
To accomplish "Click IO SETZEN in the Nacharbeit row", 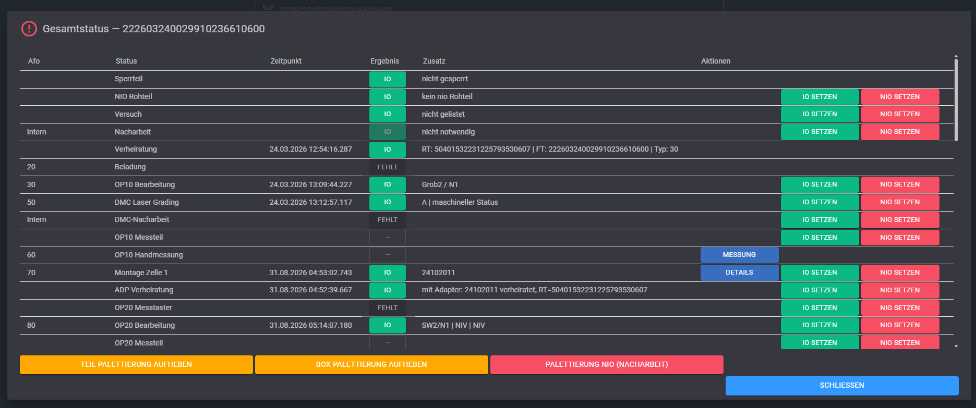I will [820, 132].
